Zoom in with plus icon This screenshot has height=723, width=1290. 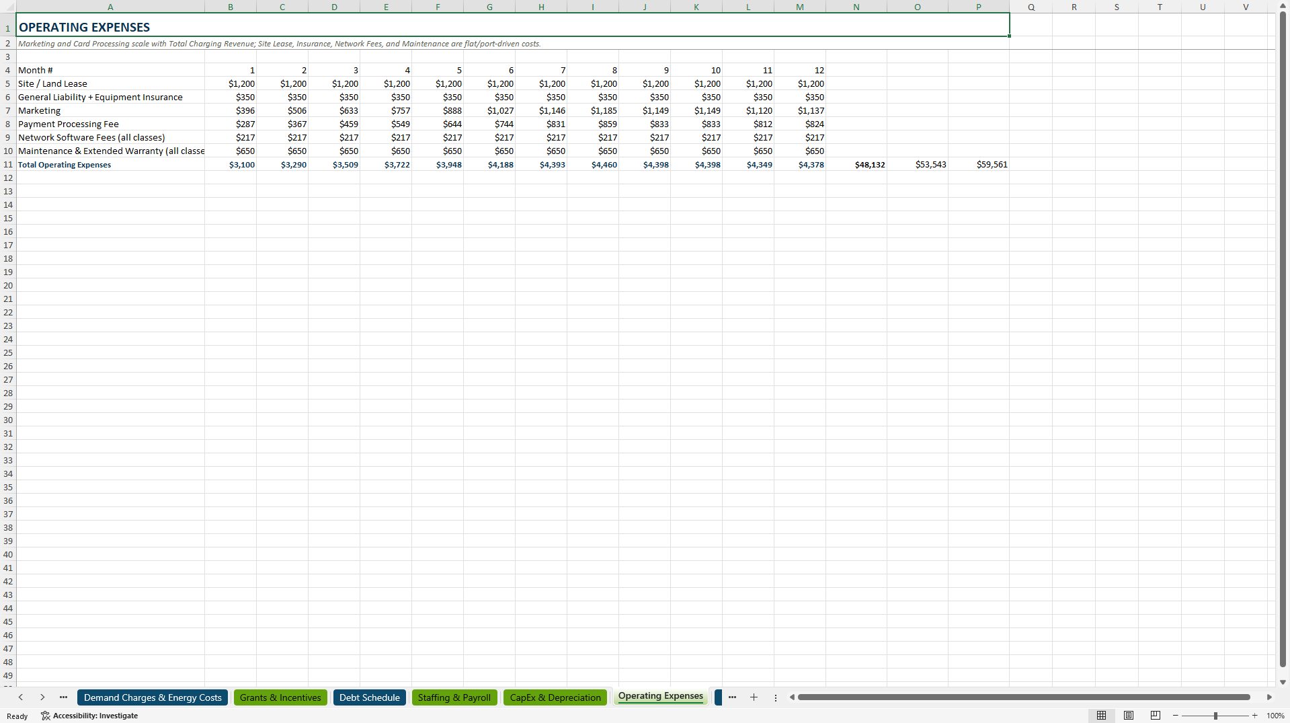point(1254,716)
